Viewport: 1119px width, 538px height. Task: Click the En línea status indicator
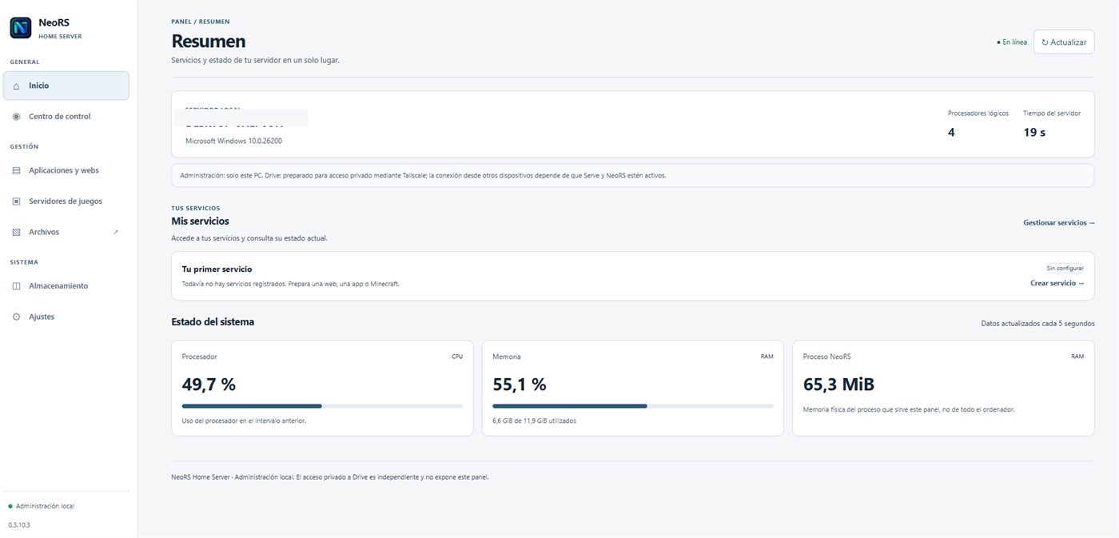pos(1012,42)
